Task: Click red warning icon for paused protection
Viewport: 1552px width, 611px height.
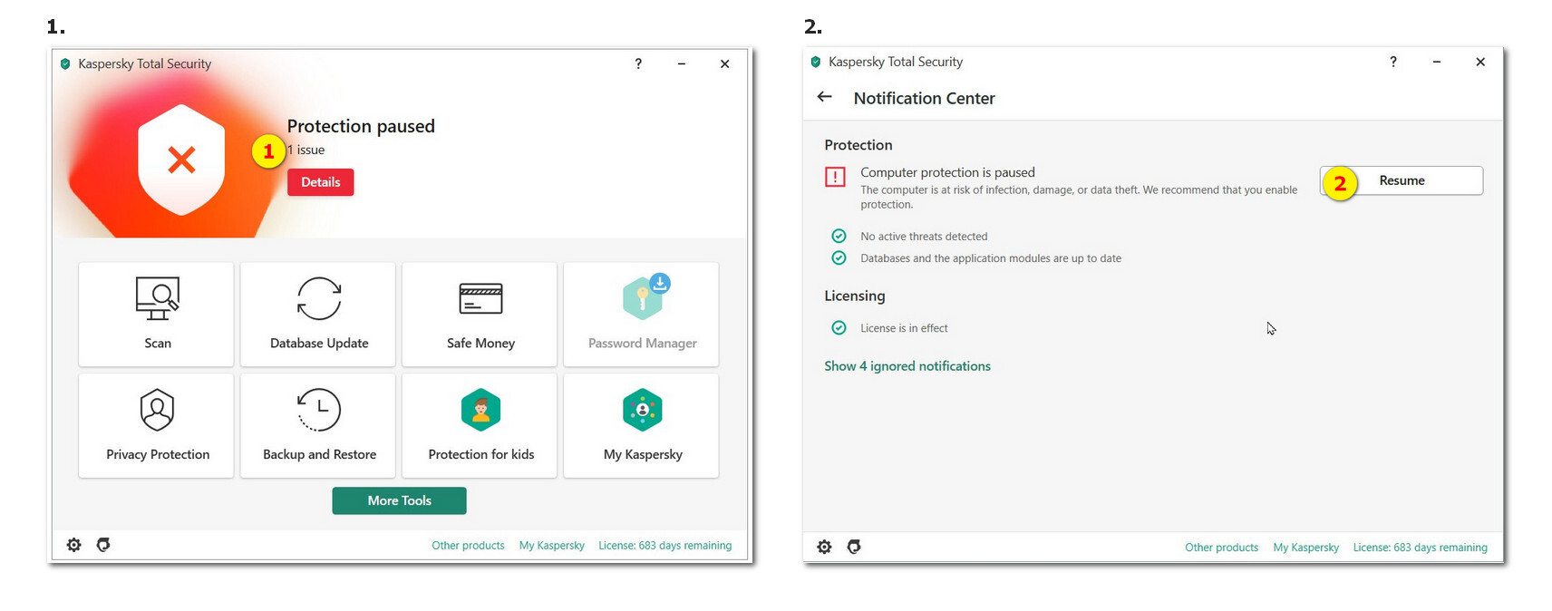Action: pyautogui.click(x=835, y=177)
